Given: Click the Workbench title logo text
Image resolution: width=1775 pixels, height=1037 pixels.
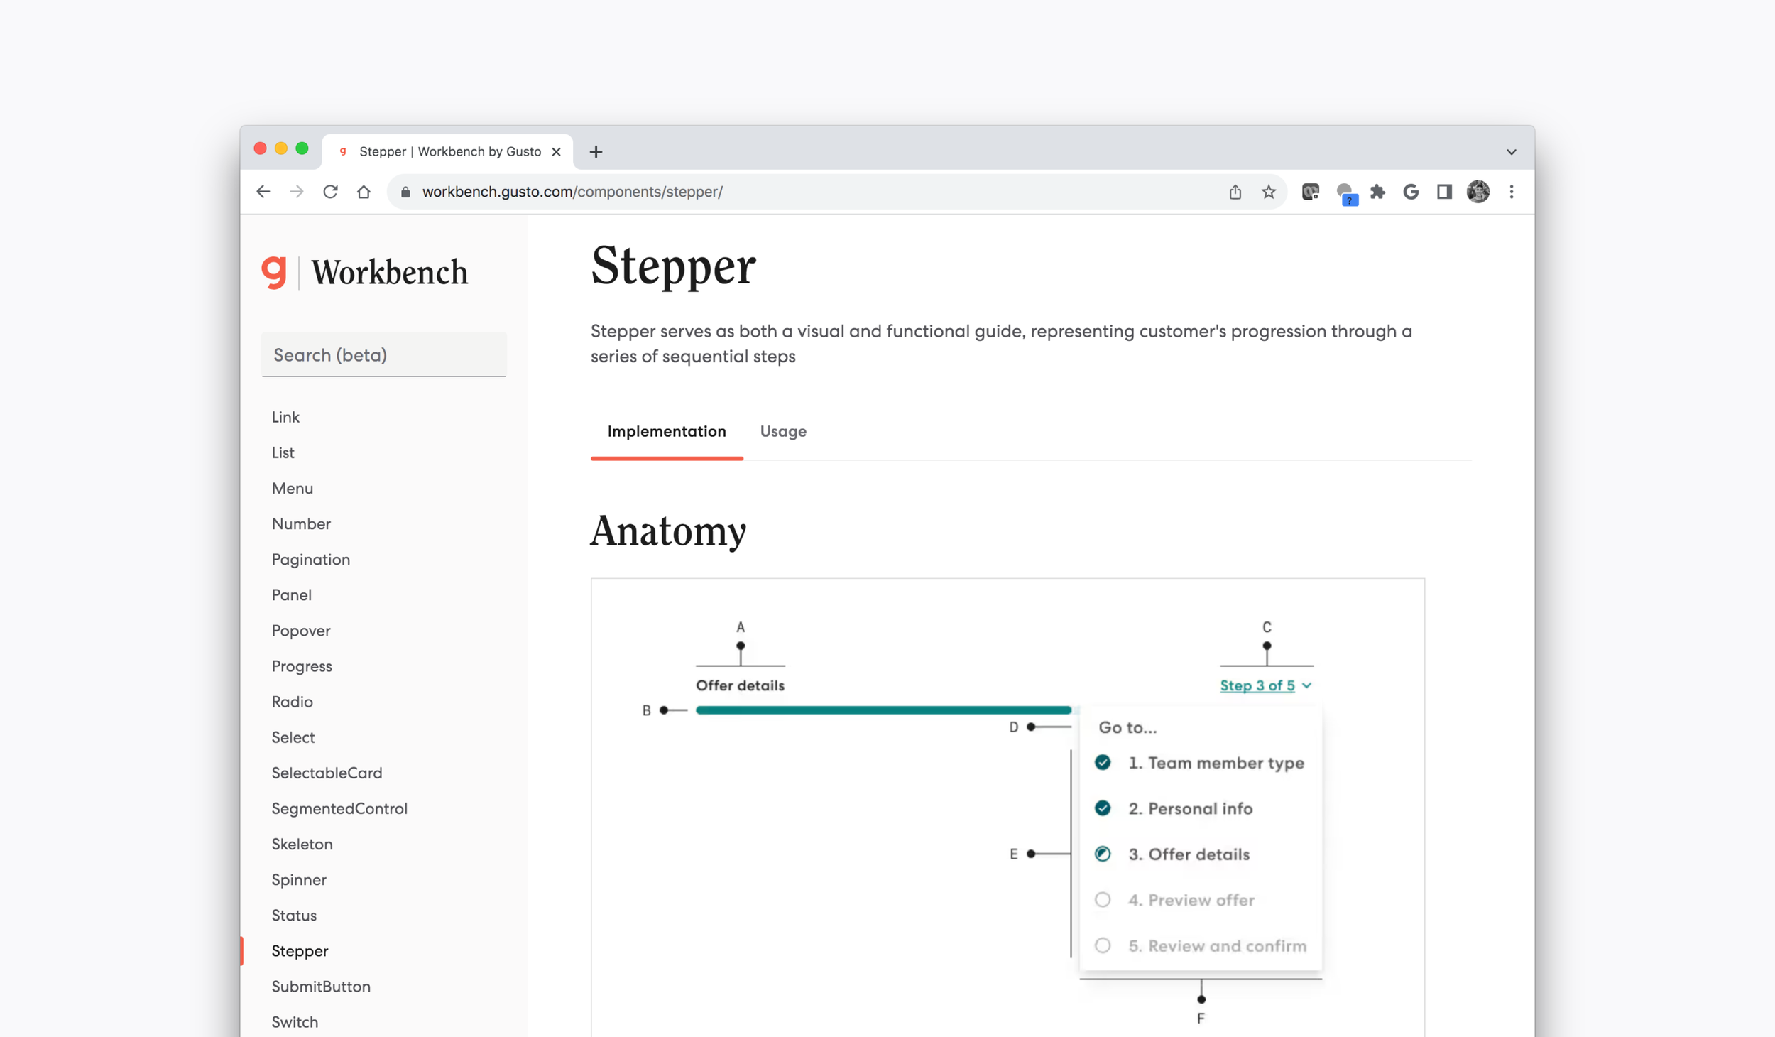Looking at the screenshot, I should (390, 273).
